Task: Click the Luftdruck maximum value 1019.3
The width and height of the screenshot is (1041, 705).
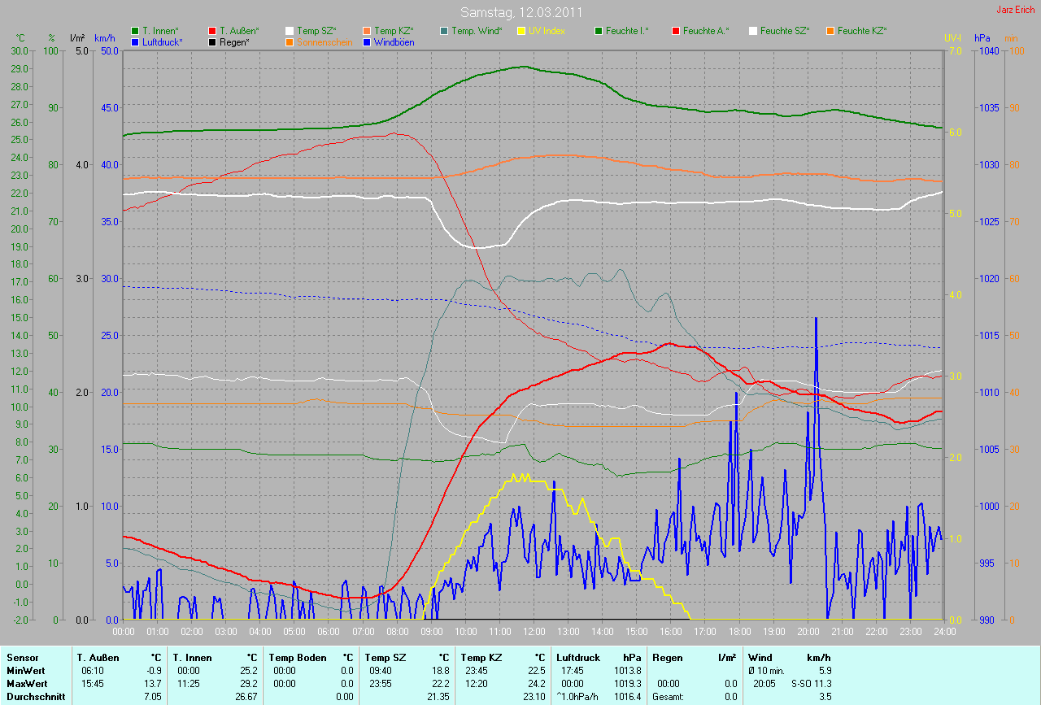Action: (627, 684)
